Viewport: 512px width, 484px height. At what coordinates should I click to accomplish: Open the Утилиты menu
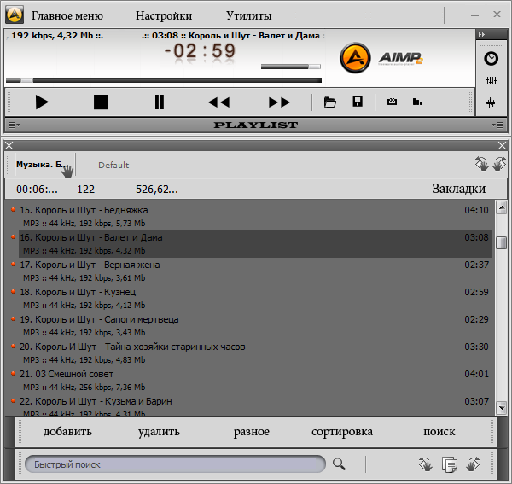click(249, 15)
